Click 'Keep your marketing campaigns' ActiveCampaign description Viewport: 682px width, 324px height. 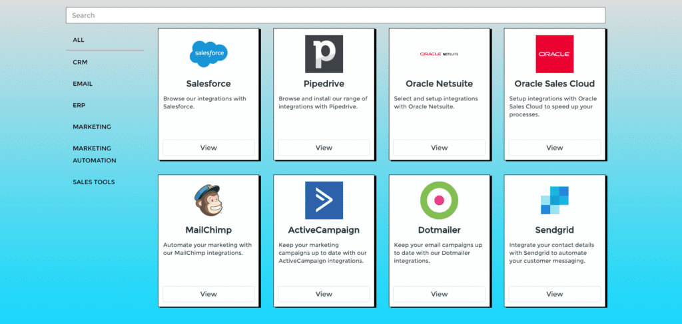pos(322,253)
